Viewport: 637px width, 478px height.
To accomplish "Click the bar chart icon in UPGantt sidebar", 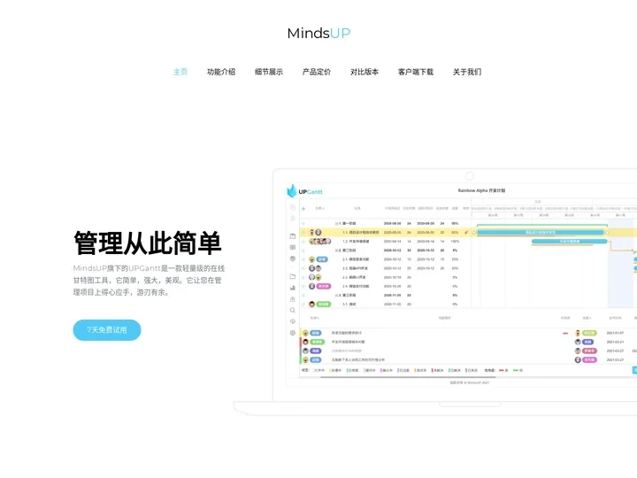I will [x=293, y=288].
